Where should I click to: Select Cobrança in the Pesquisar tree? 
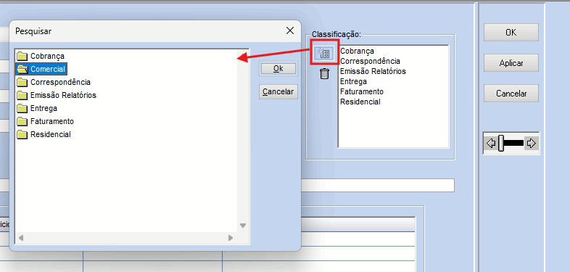pos(47,56)
